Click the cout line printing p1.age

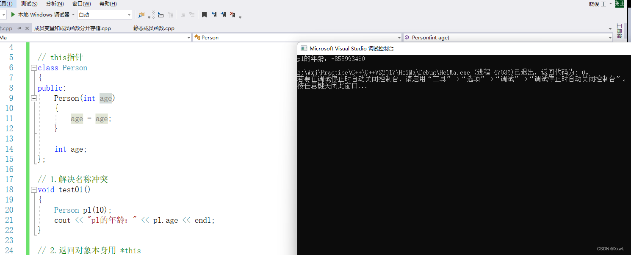135,220
